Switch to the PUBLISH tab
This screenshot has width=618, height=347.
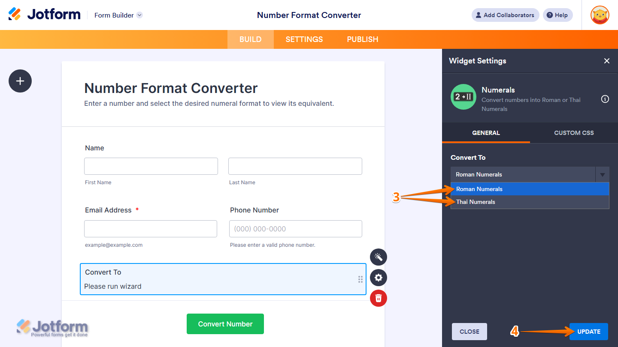point(362,39)
